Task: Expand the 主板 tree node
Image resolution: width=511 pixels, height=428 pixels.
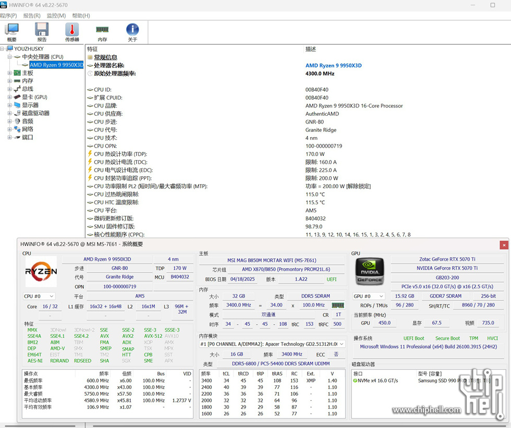Action: point(9,73)
